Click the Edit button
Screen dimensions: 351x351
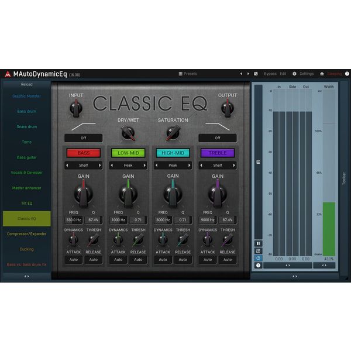tap(283, 74)
